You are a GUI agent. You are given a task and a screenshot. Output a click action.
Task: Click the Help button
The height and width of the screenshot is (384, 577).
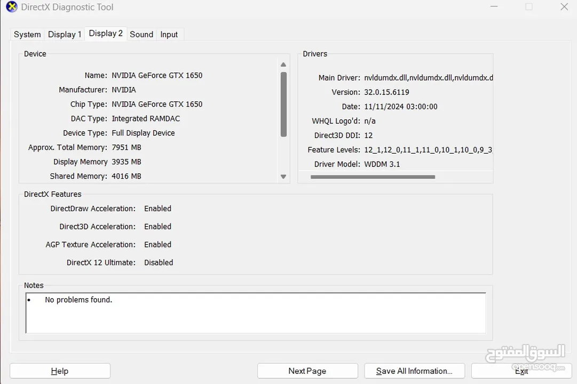pos(60,371)
